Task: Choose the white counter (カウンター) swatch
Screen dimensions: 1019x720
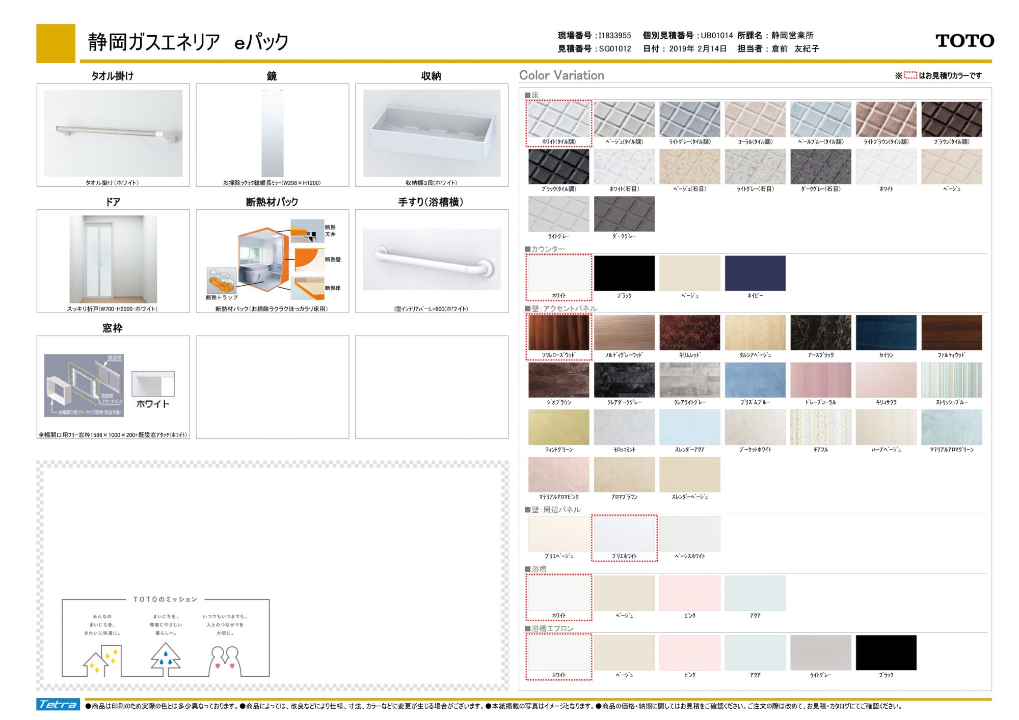Action: tap(559, 273)
